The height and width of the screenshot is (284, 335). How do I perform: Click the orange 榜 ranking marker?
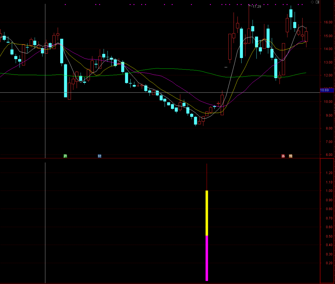pyautogui.click(x=291, y=156)
